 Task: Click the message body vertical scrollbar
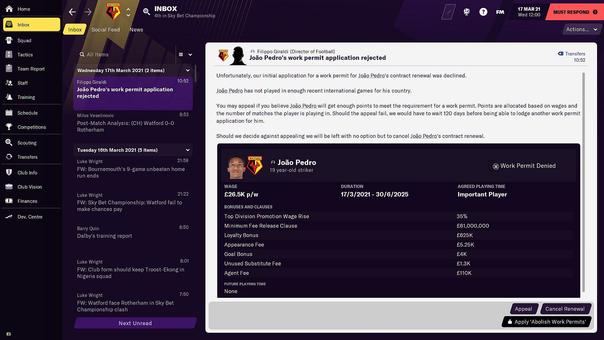[x=584, y=183]
